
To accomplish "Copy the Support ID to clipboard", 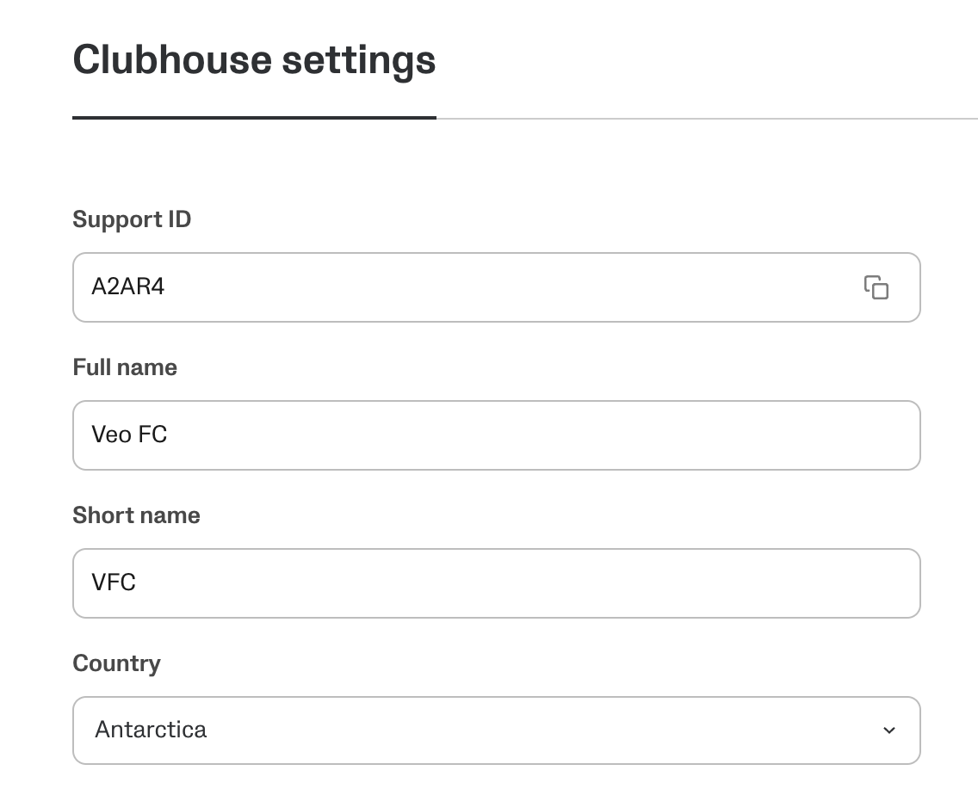I will point(876,287).
